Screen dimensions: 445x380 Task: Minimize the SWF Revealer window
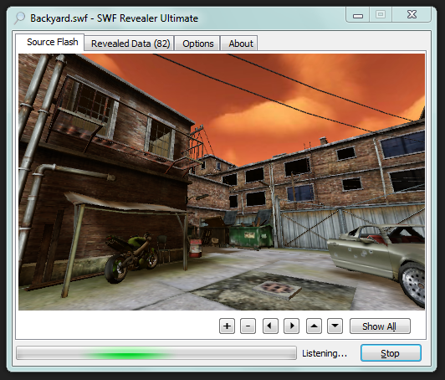358,15
